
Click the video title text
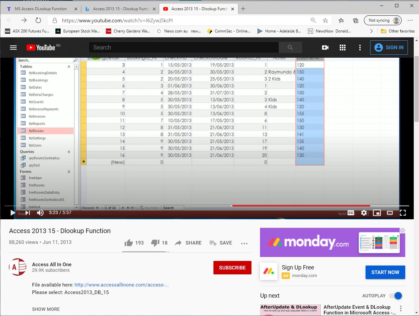(x=60, y=231)
